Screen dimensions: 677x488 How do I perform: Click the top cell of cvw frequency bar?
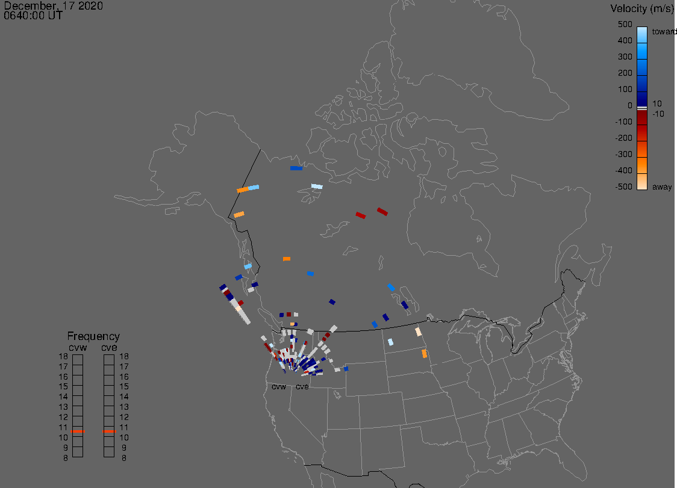click(x=78, y=360)
